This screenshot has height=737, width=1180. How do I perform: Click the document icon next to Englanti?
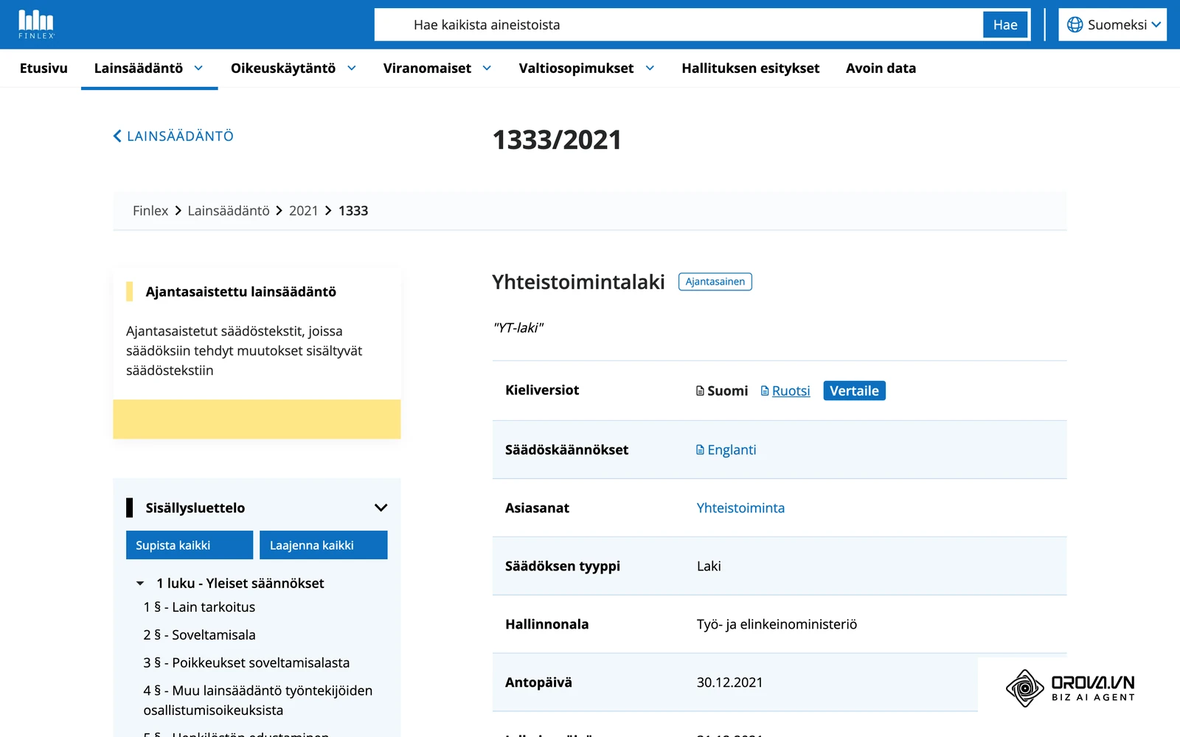[701, 450]
